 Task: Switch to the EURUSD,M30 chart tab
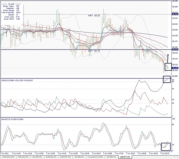8,157
